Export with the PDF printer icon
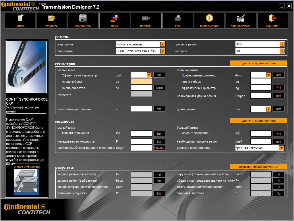Screen dimensions: 294x221 (178, 21)
